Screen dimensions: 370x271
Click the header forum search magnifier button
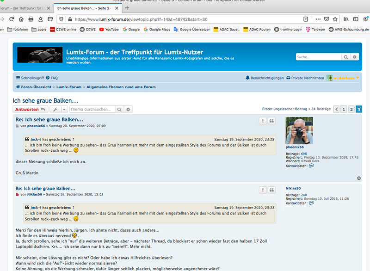346,57
